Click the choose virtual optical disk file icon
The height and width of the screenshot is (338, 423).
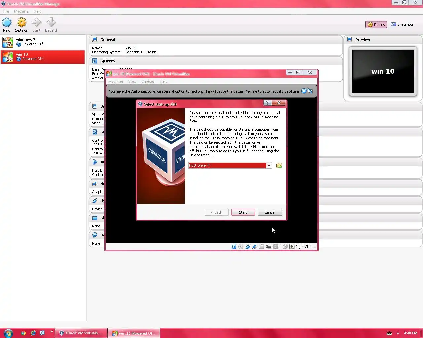279,165
